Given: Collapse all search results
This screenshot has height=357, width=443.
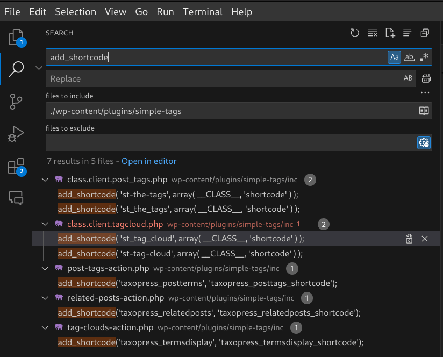Looking at the screenshot, I should pos(425,33).
